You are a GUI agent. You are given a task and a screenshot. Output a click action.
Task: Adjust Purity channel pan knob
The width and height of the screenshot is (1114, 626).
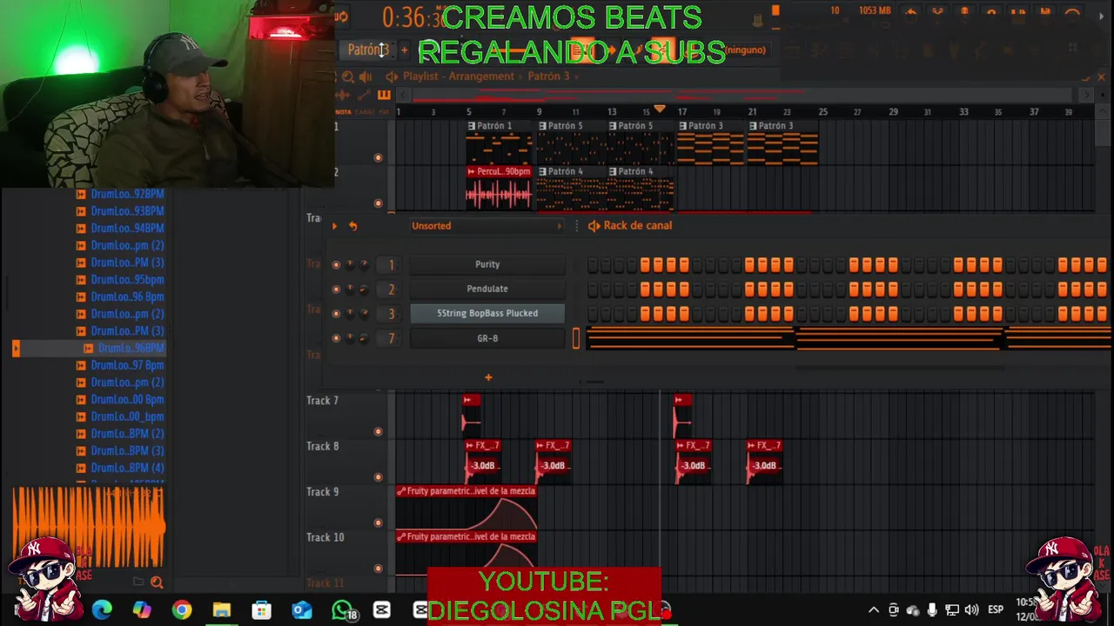(x=351, y=264)
